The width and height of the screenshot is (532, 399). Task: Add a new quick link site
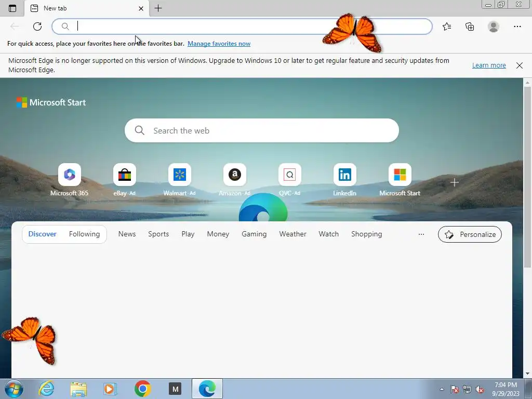tap(454, 182)
